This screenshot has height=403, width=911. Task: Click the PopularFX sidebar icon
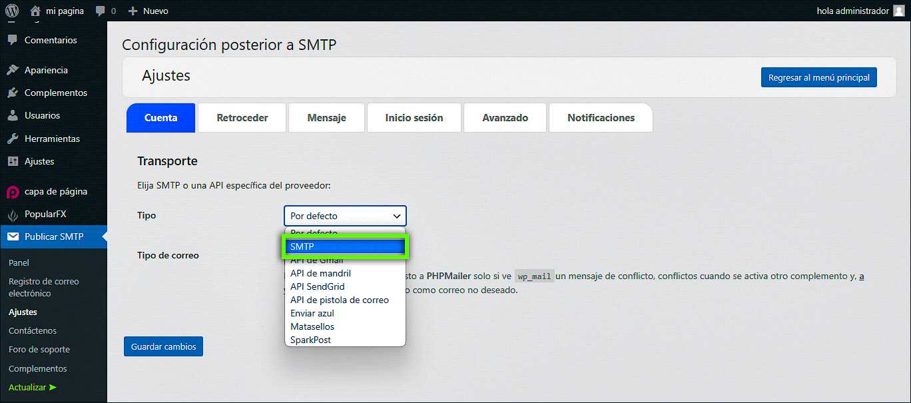pos(13,214)
